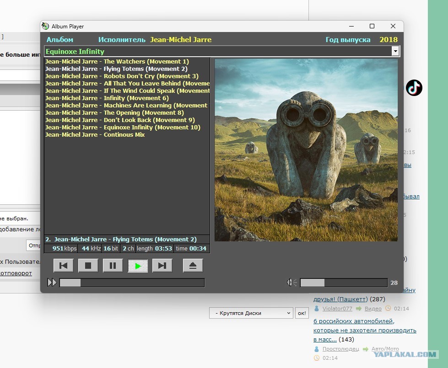
Task: Open the TikTok icon on webpage
Action: pyautogui.click(x=414, y=88)
